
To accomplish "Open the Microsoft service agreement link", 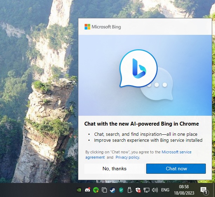I will click(x=177, y=152).
